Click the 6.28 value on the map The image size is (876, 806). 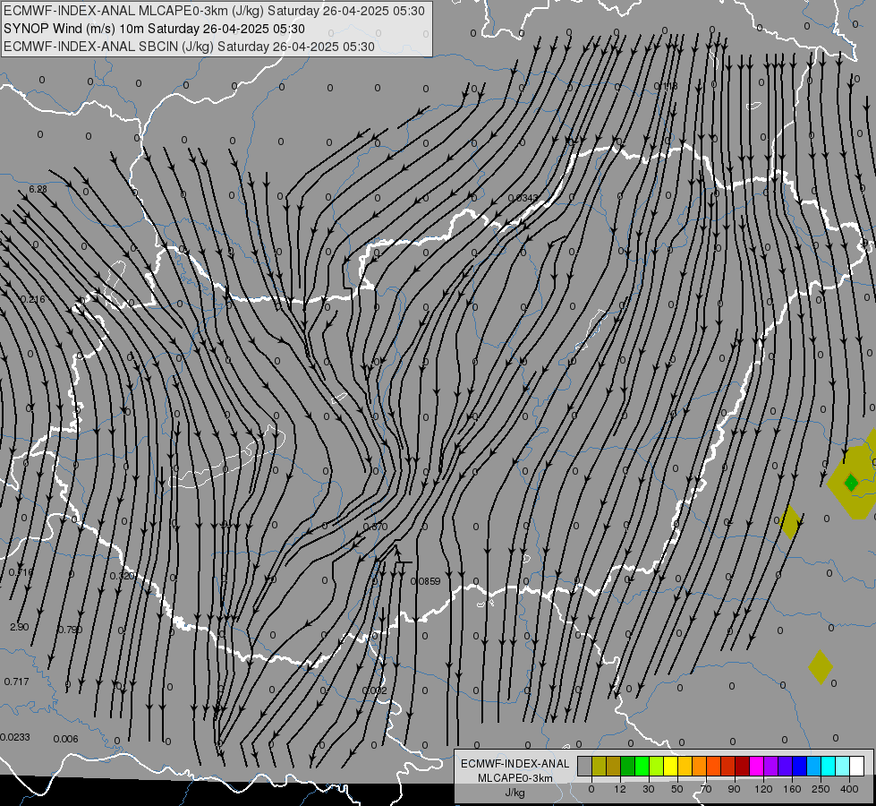point(38,189)
